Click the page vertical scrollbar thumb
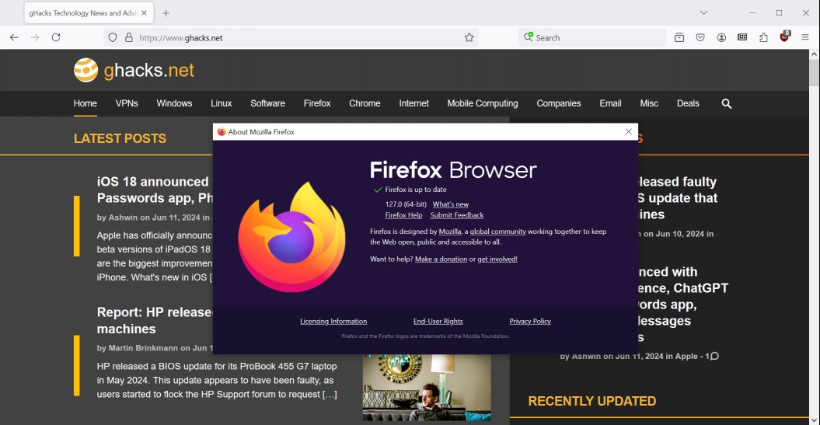Viewport: 820px width, 425px height. [x=815, y=73]
